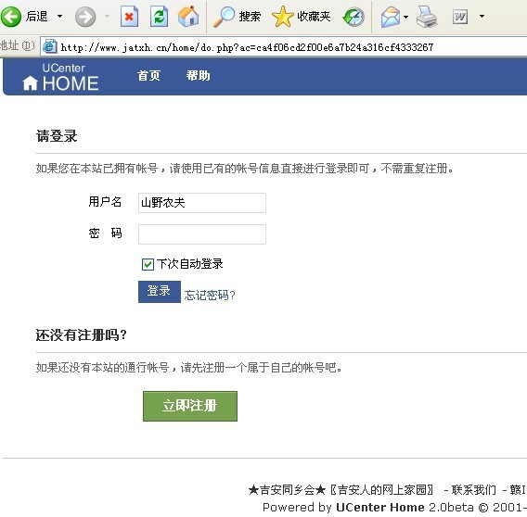Click the Print printer icon
This screenshot has width=527, height=517.
(x=427, y=17)
